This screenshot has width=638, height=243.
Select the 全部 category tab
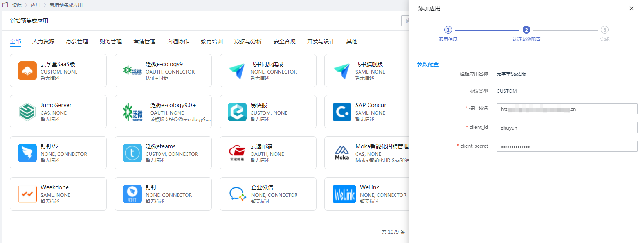tap(15, 41)
